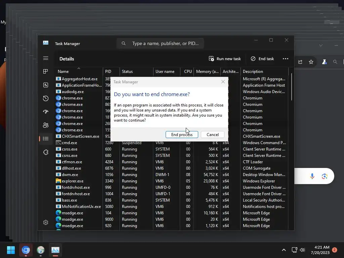Click the share icon in the Chrome window
The width and height of the screenshot is (344, 258).
pos(300,62)
